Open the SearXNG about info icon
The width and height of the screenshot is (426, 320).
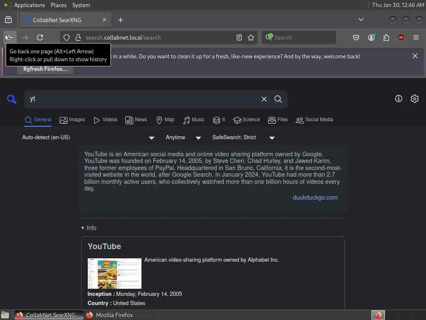point(399,98)
